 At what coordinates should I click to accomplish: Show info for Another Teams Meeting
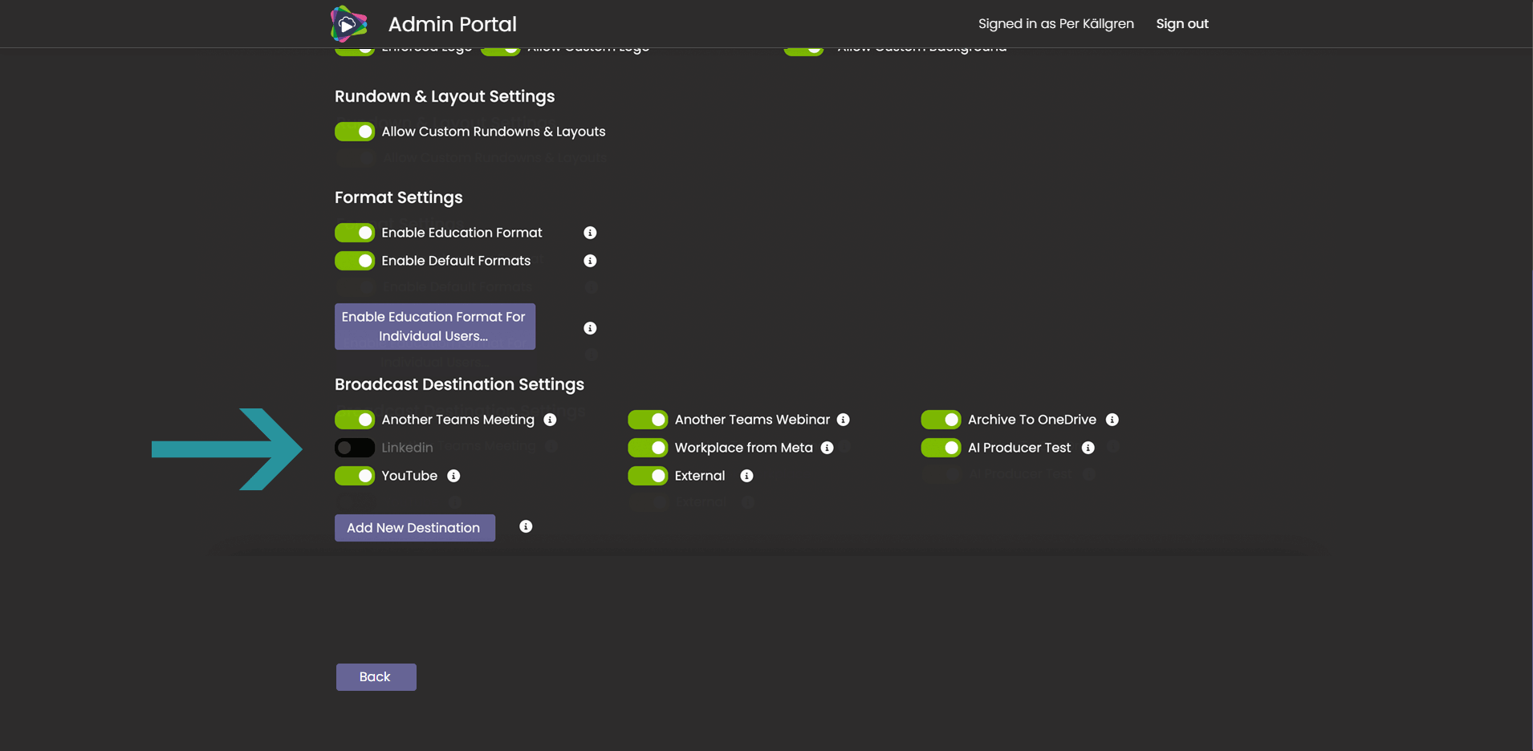coord(550,420)
